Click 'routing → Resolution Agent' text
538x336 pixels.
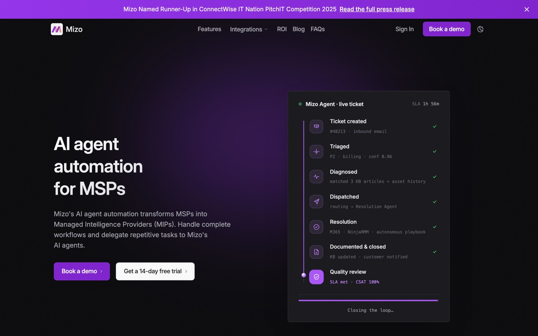(x=364, y=206)
